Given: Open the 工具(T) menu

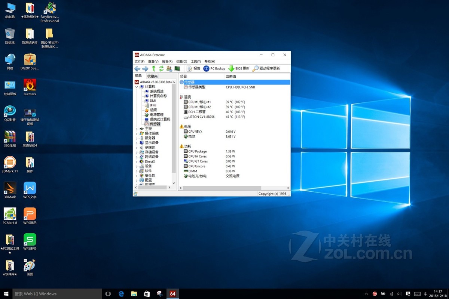Looking at the screenshot, I should click(196, 61).
